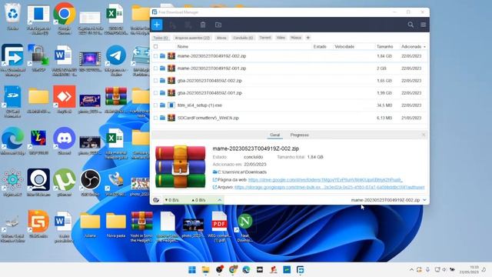This screenshot has height=277, width=492.
Task: Open folder icon for gba 001.zip row
Action: click(162, 93)
